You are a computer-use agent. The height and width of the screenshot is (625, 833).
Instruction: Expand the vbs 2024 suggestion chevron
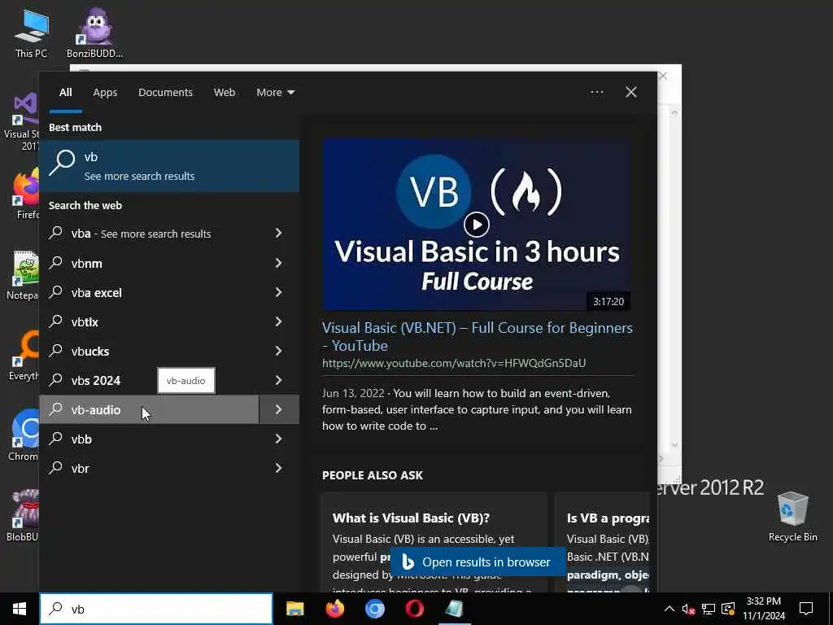click(x=279, y=380)
